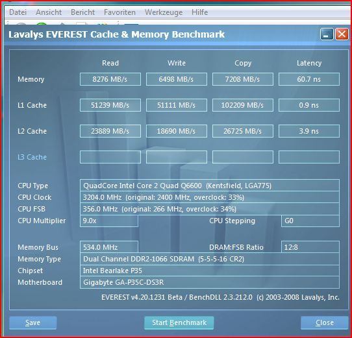
Task: Click L1 Cache Latency value 0.9 ns
Action: [x=309, y=105]
